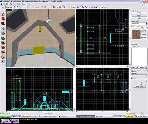
Task: Undo the last action via toolbar arrow
Action: click(22, 7)
